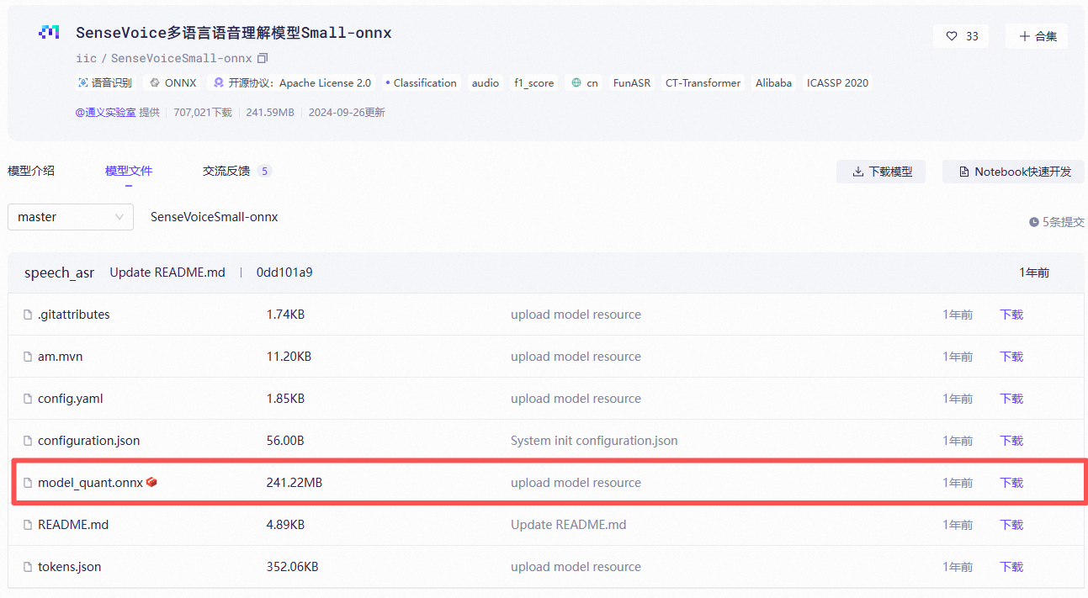
Task: Click the file icon beside README.md
Action: [x=28, y=525]
